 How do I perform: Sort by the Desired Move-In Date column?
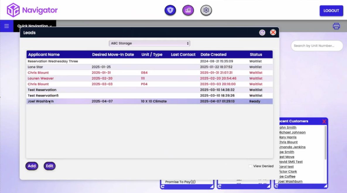point(113,55)
